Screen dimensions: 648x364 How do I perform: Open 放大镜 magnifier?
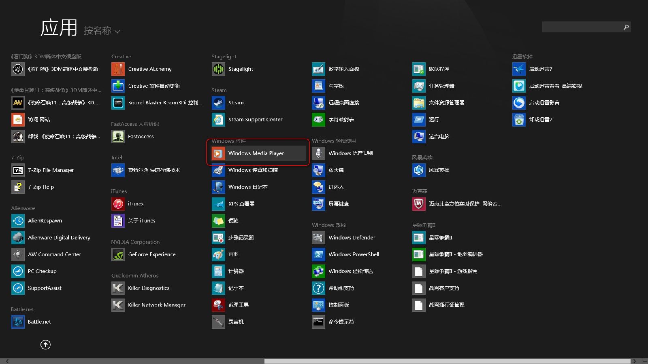(x=328, y=170)
